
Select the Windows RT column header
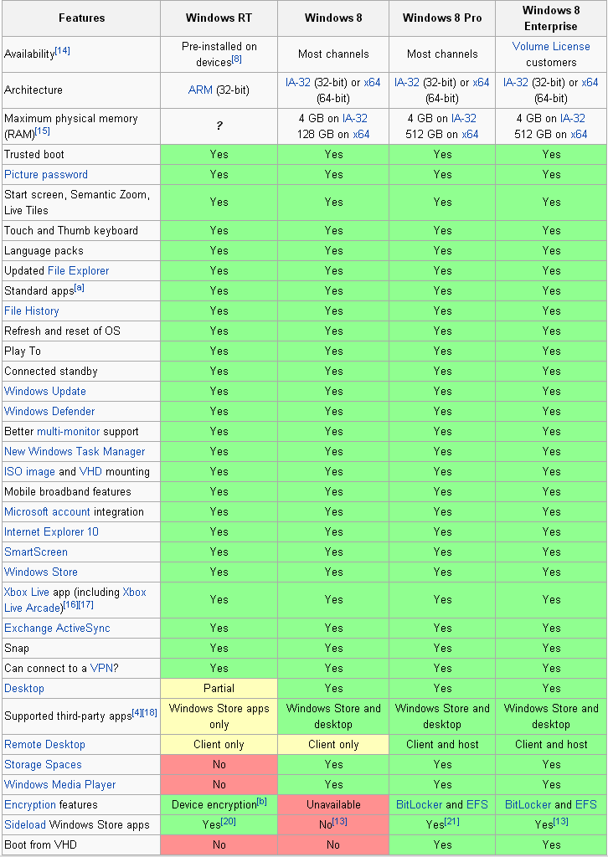(x=219, y=18)
